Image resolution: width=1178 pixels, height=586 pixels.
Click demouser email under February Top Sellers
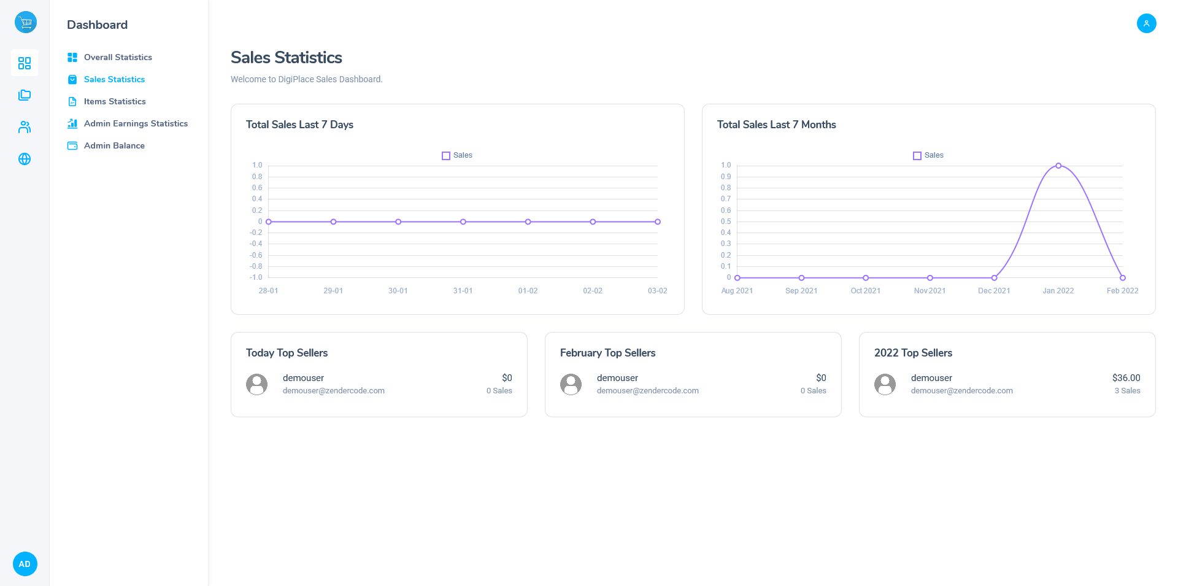pos(647,391)
